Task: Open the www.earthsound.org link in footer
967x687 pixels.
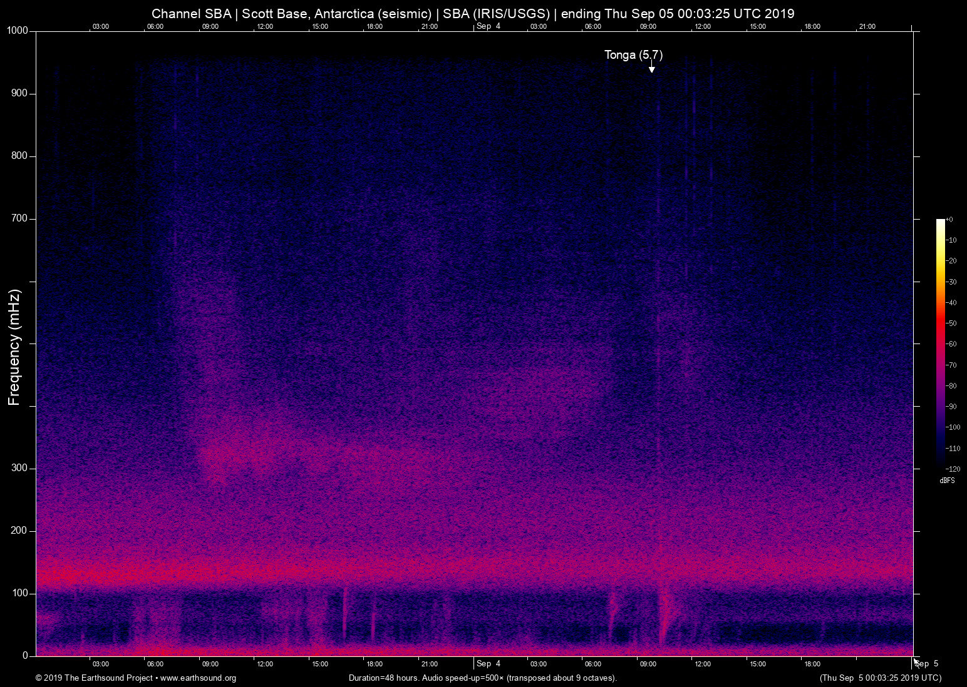Action: [x=198, y=678]
